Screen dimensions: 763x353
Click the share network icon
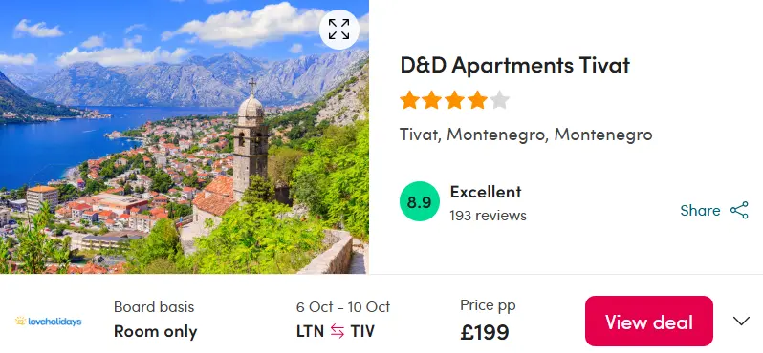pos(739,210)
